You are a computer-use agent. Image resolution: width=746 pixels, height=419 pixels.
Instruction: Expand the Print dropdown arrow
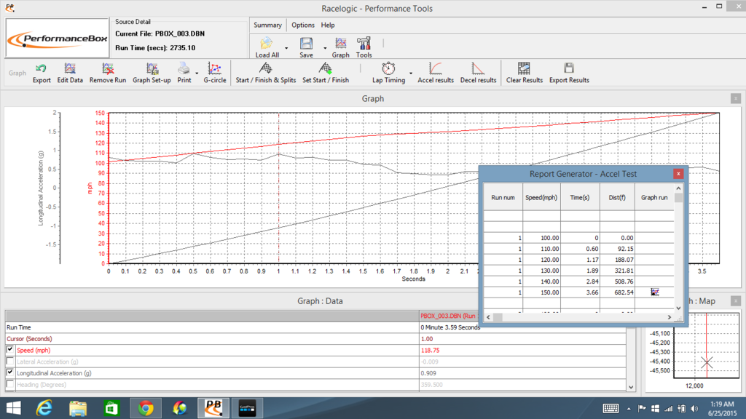tap(197, 73)
